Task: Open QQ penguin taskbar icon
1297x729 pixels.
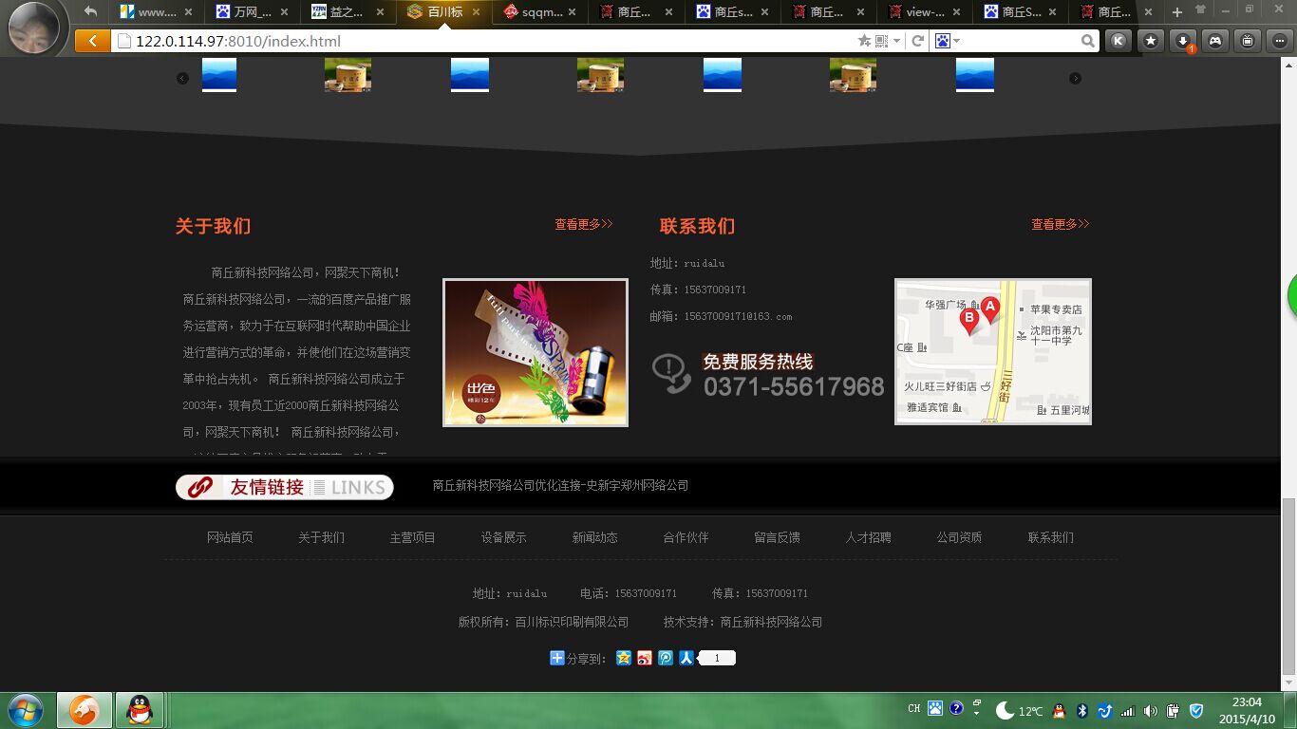Action: 140,710
